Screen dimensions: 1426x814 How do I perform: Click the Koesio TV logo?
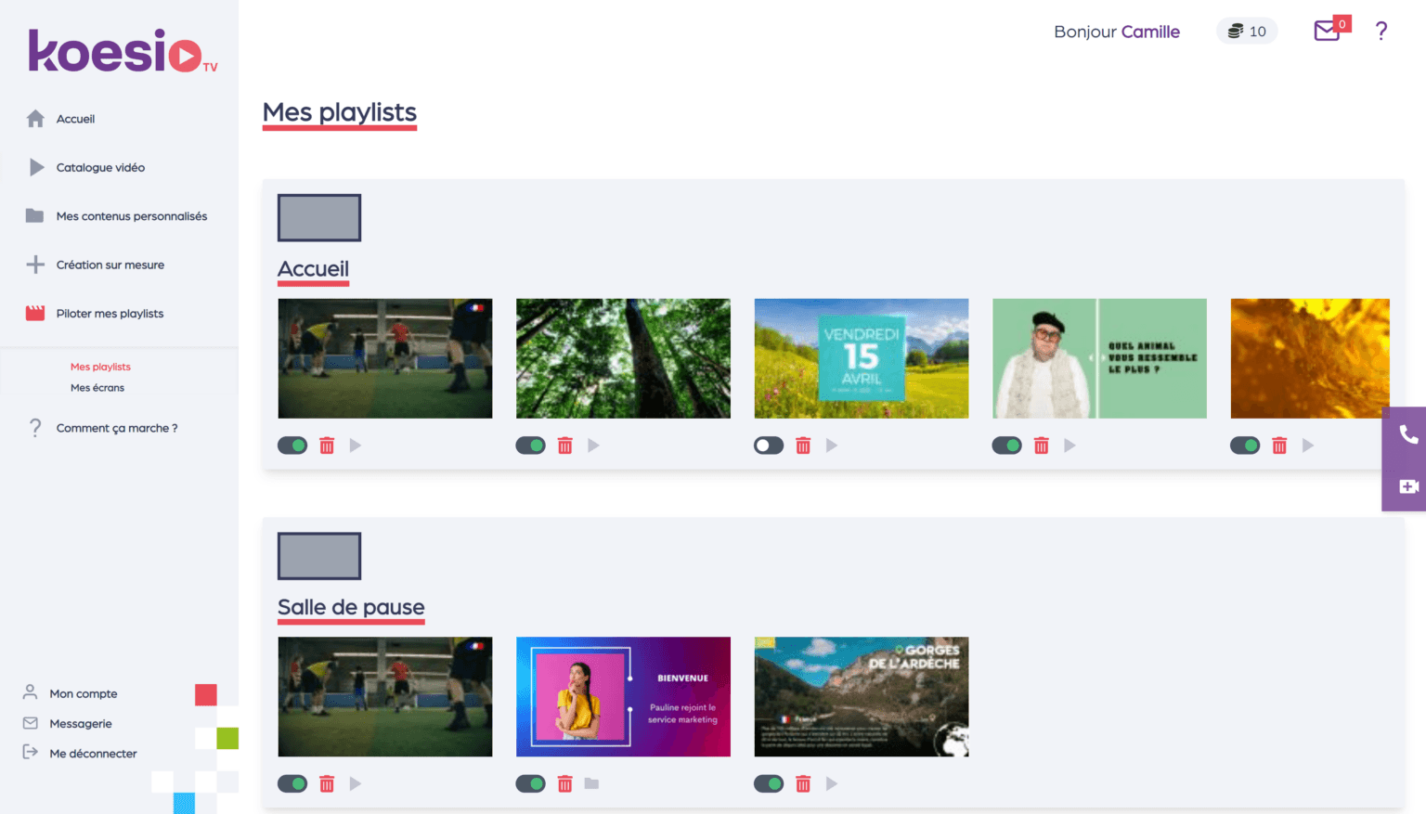point(119,48)
